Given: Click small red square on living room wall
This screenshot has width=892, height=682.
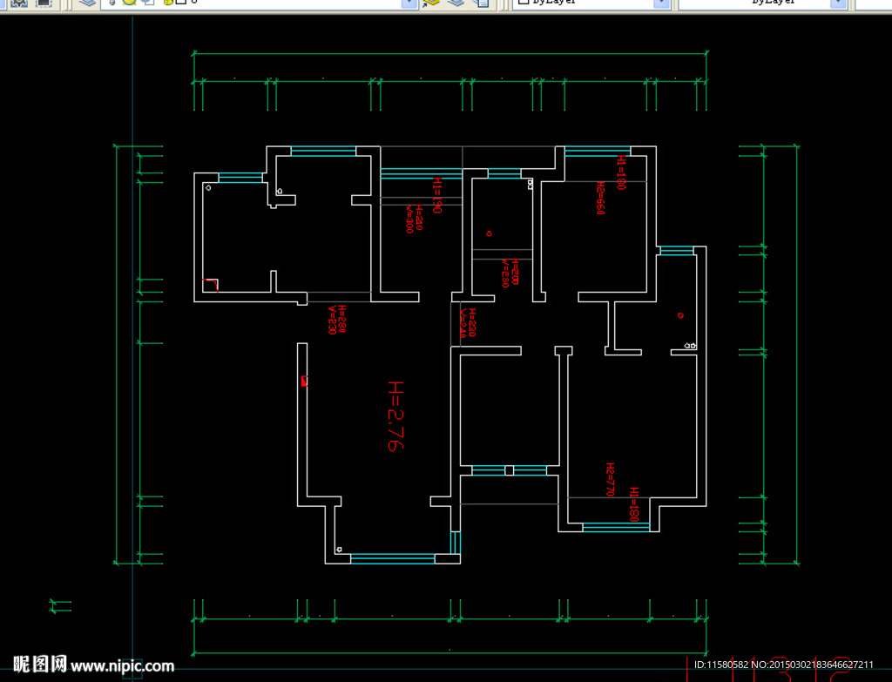Looking at the screenshot, I should click(304, 380).
